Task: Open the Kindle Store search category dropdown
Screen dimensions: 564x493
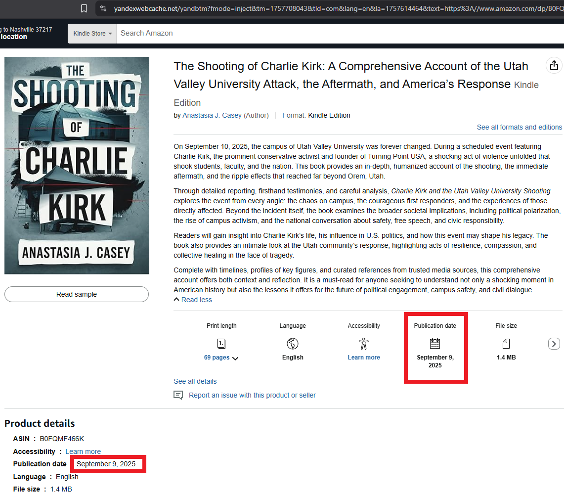Action: tap(92, 34)
